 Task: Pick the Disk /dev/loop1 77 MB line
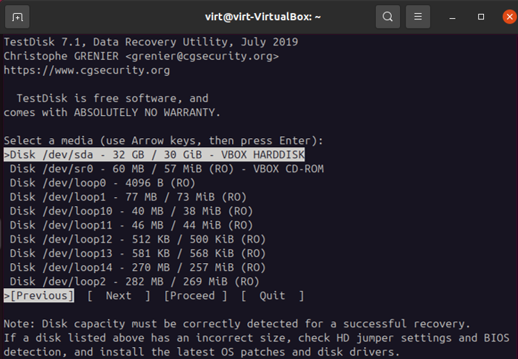pyautogui.click(x=128, y=197)
